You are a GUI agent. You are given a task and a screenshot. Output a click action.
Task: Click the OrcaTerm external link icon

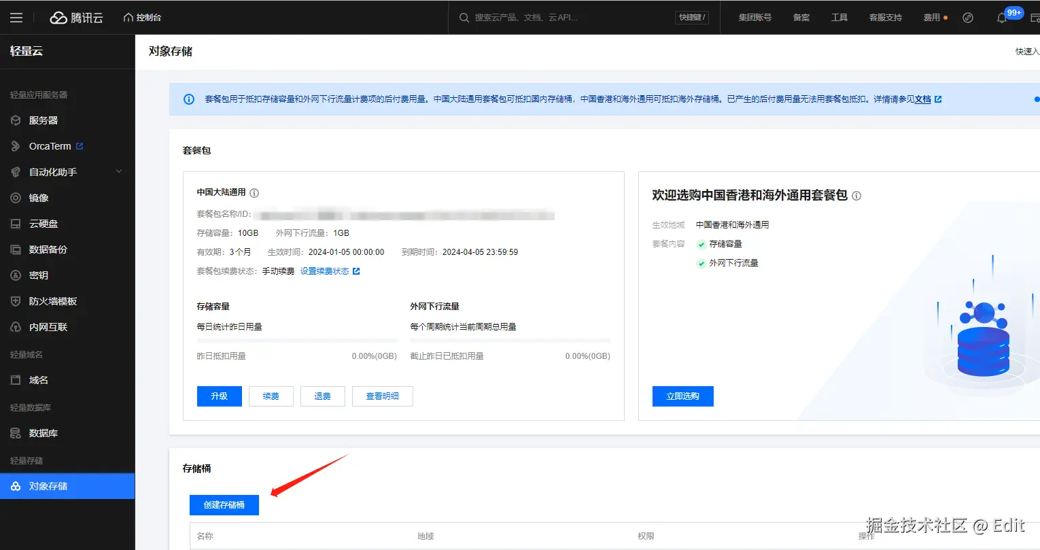point(80,146)
